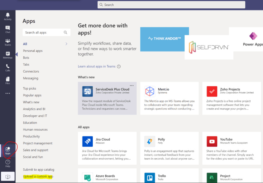Filter by Human resources

pyautogui.click(x=35, y=129)
